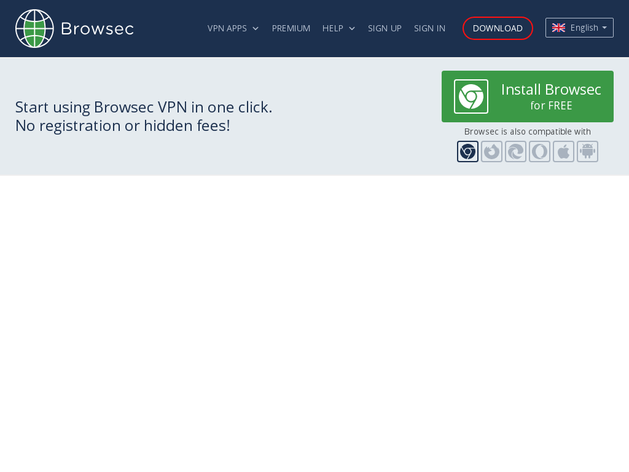
Task: Click 'Start using Browsec VPN in one click.' heading
Action: coord(144,107)
